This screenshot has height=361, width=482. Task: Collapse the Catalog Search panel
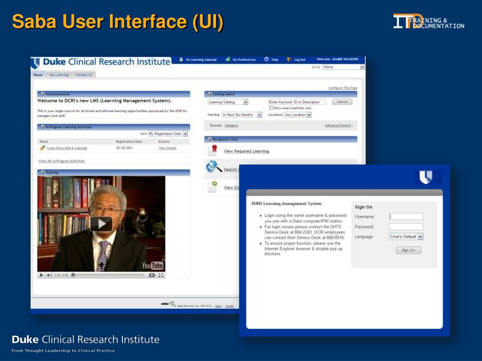pos(209,94)
